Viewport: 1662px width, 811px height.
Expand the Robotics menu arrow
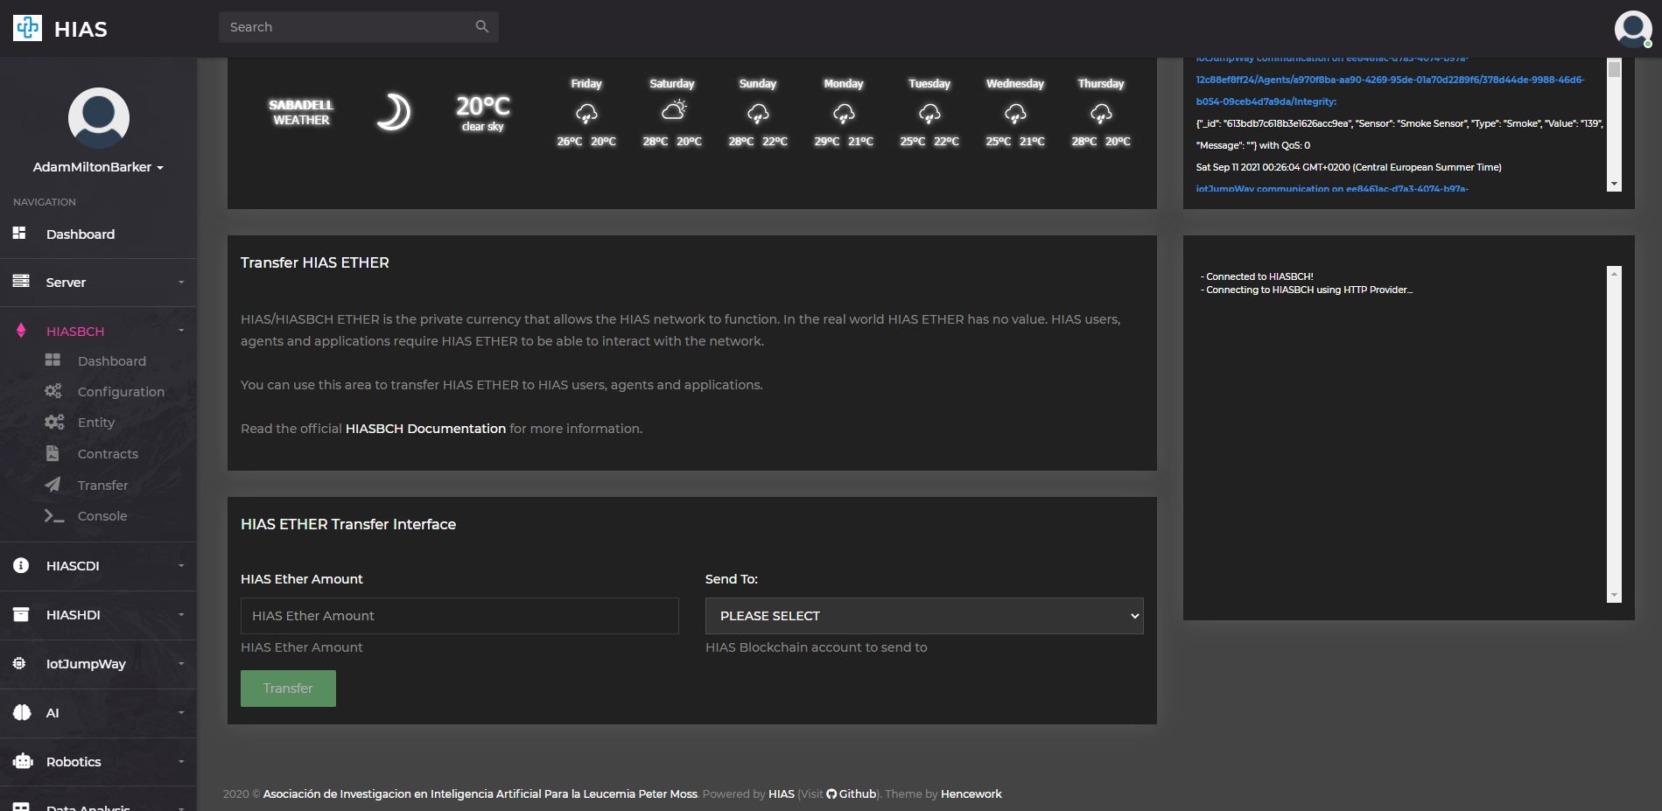181,762
